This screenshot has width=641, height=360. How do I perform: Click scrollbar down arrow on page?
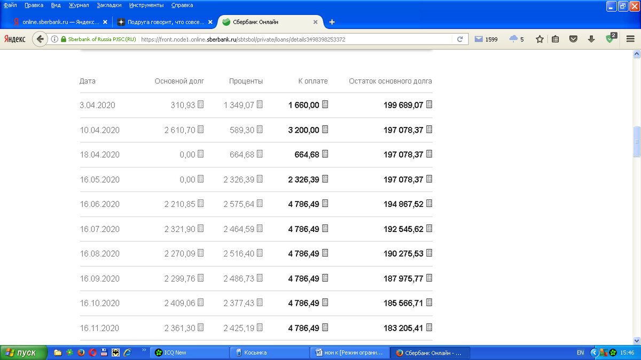click(x=636, y=340)
